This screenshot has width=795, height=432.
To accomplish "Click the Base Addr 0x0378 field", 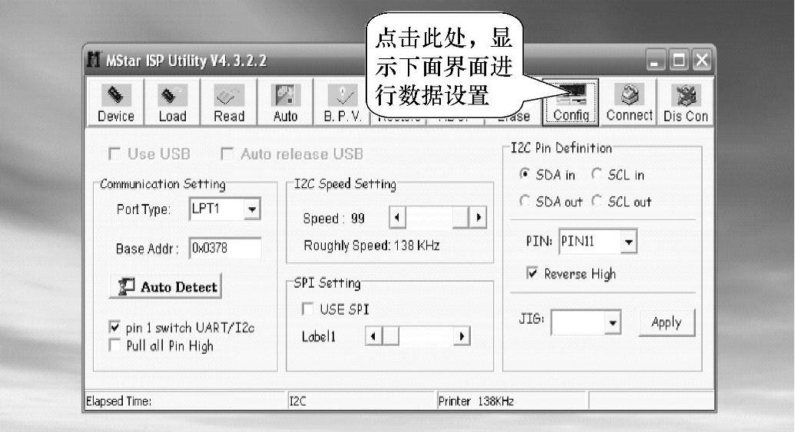I will [x=225, y=248].
